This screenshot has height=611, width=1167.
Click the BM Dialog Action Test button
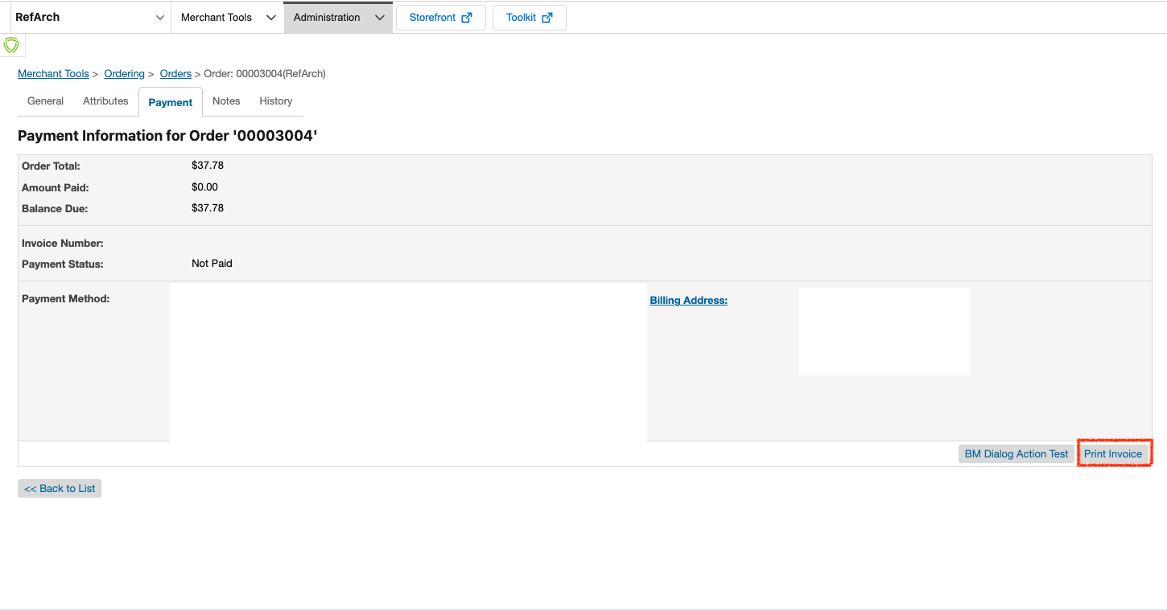tap(1016, 454)
